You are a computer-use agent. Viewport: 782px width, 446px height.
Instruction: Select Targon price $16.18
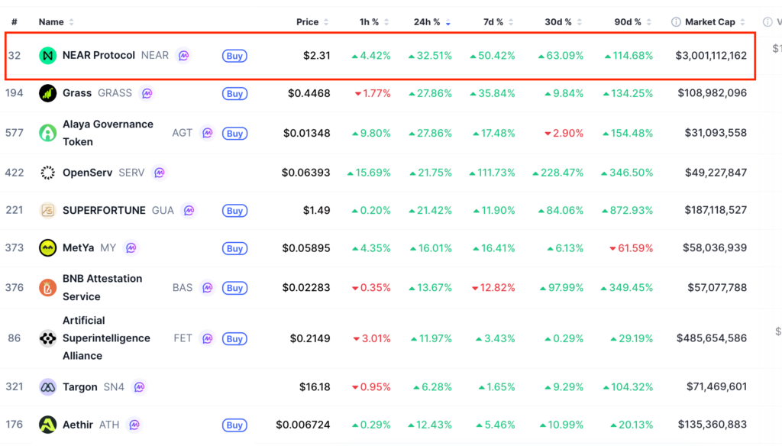pyautogui.click(x=315, y=387)
